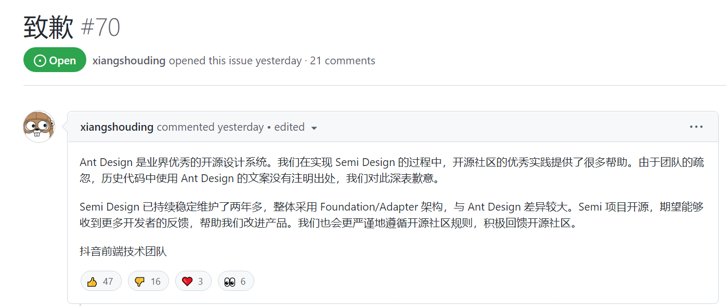Screen dimensions: 726x306
Task: Click paragraph starting 'Semi Design 已持续稳定'
Action: 392,215
